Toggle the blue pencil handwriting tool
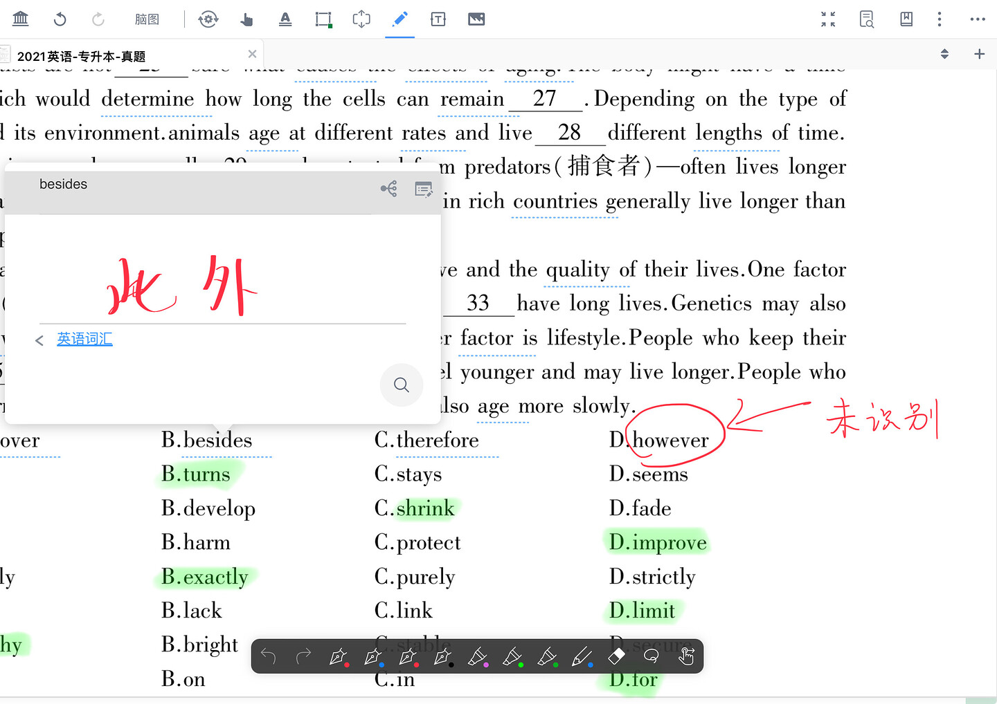997x704 pixels. tap(399, 19)
